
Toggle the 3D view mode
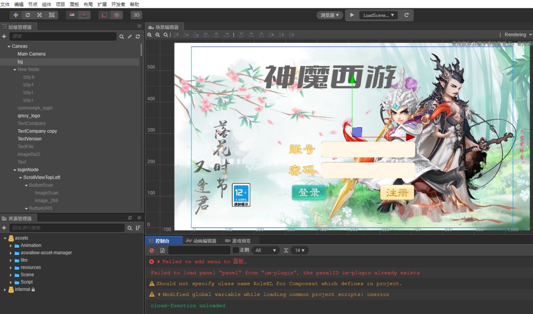(x=136, y=15)
